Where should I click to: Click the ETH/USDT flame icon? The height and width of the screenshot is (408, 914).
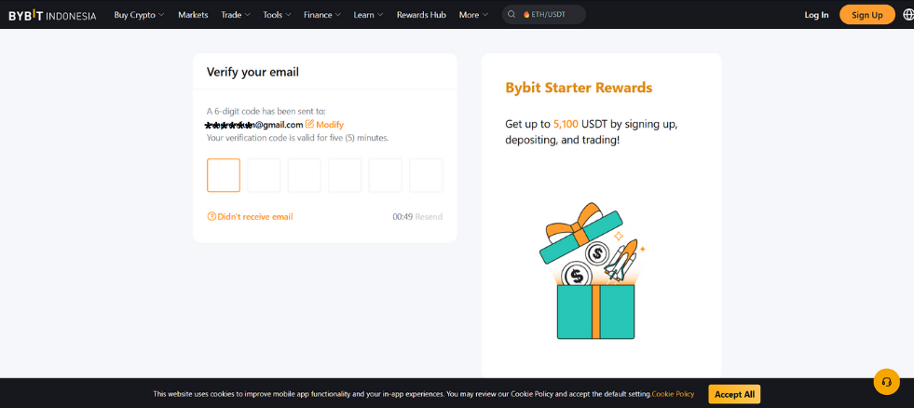526,15
